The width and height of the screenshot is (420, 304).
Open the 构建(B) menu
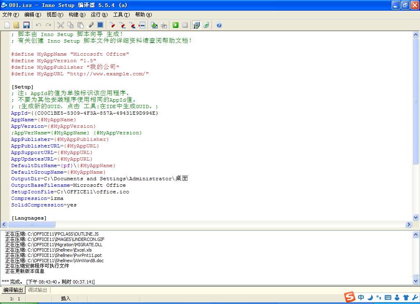pos(77,15)
